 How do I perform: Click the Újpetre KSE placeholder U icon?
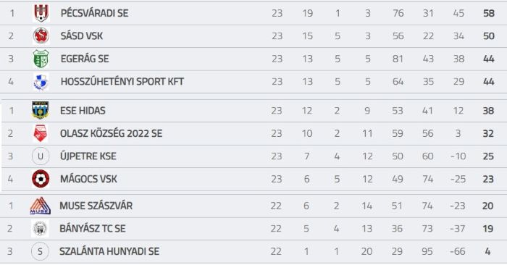click(41, 156)
